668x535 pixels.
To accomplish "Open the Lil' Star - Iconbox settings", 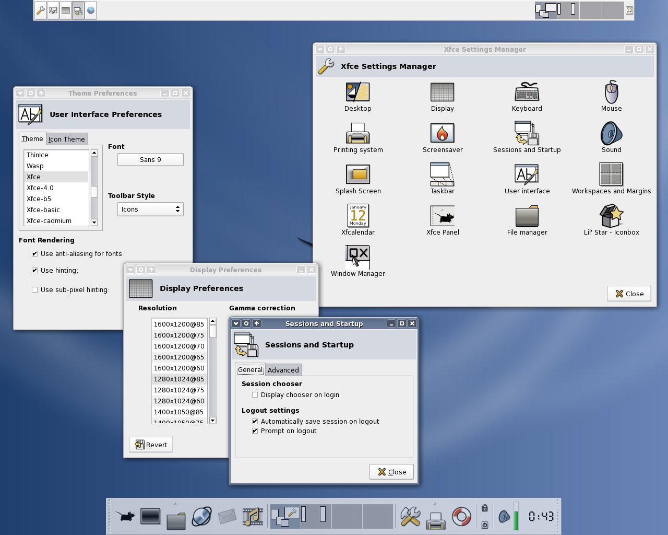I will 611,216.
